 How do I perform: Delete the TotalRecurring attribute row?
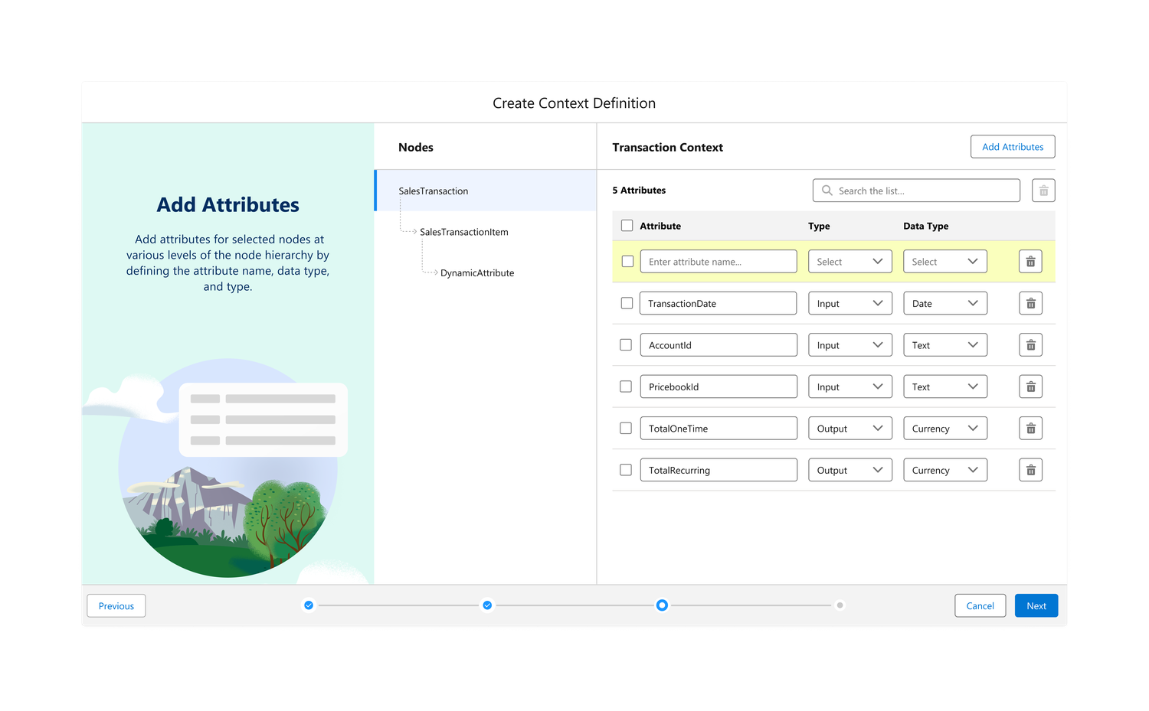1030,471
